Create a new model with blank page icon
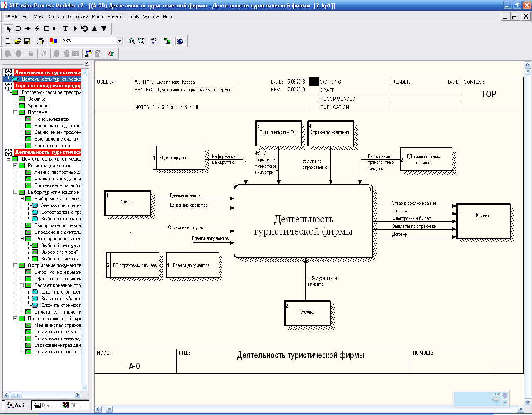The width and height of the screenshot is (532, 415). pyautogui.click(x=8, y=41)
